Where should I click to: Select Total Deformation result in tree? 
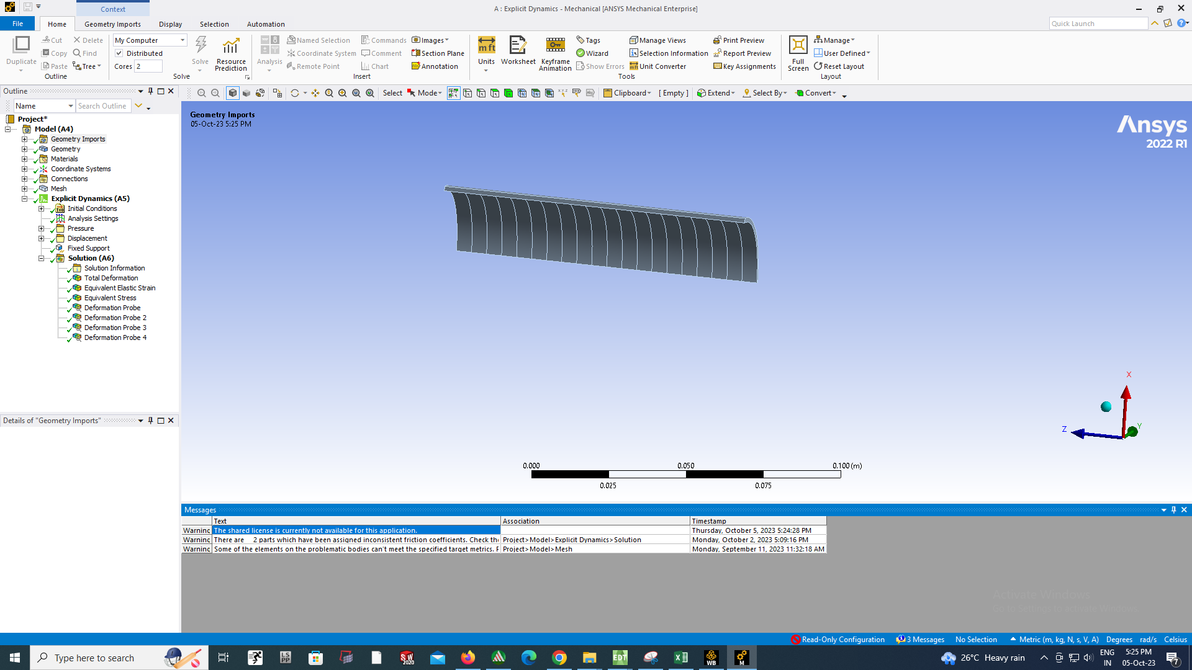(111, 278)
